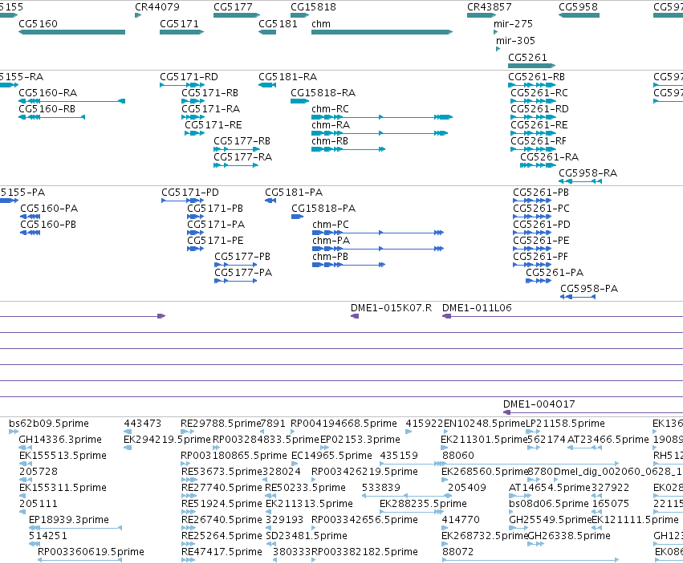Open the CG5261-RD transcript label

[x=539, y=109]
